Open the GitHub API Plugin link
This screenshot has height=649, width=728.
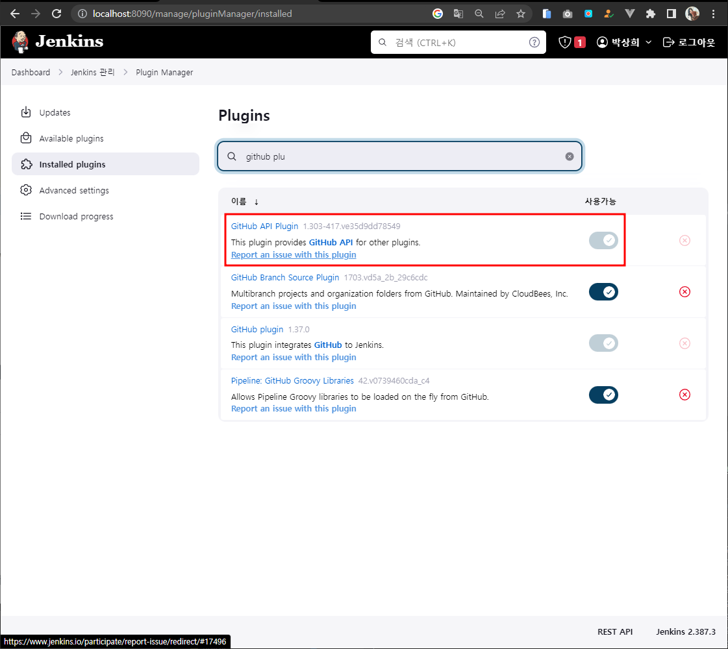265,226
